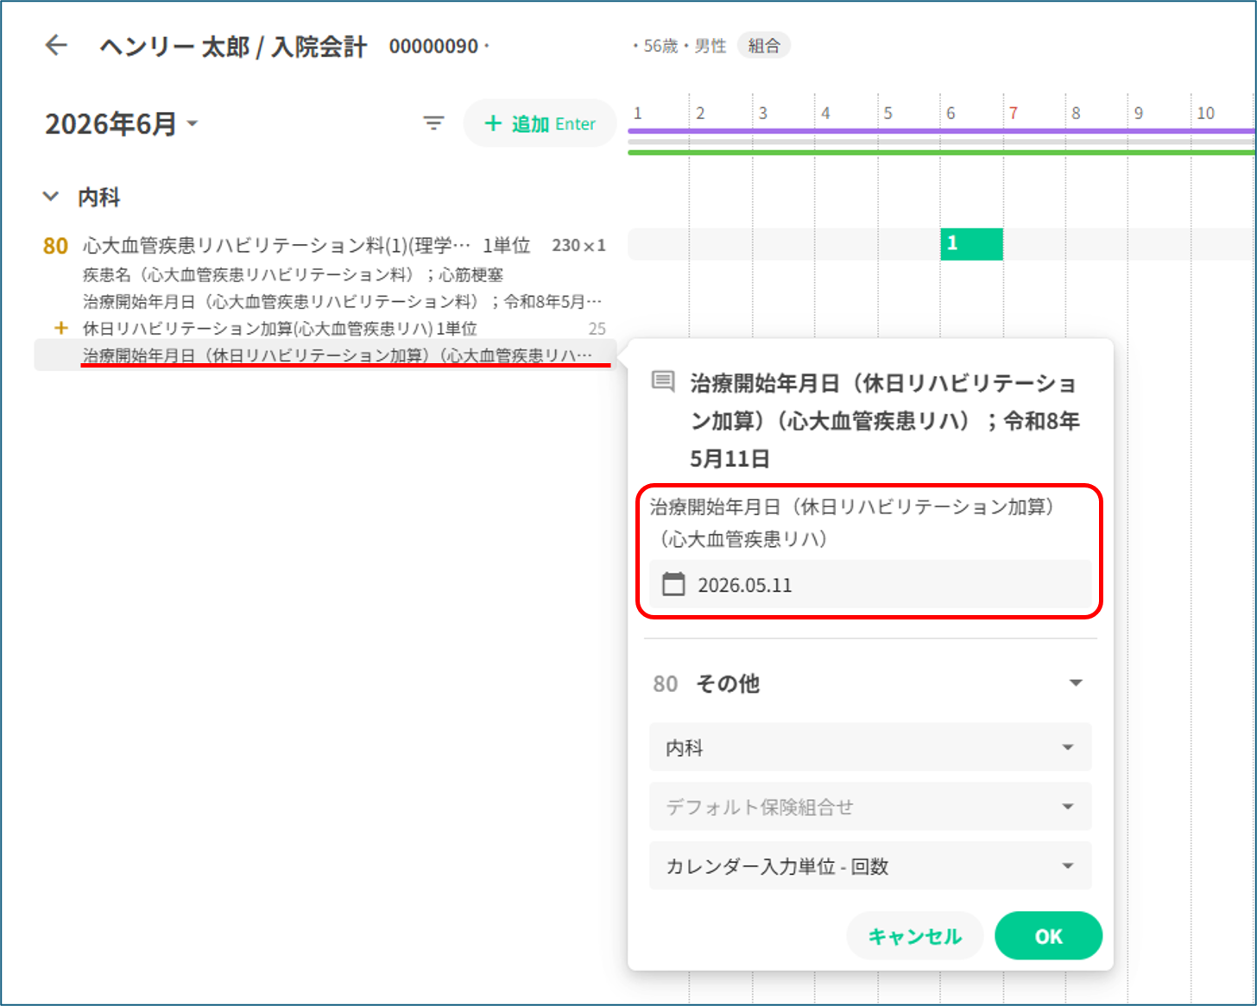Image resolution: width=1257 pixels, height=1006 pixels.
Task: Open the デフォルト保険組合せ dropdown
Action: 870,807
